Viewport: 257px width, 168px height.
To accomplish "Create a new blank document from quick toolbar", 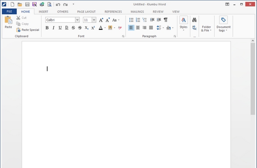I will tap(12, 4).
